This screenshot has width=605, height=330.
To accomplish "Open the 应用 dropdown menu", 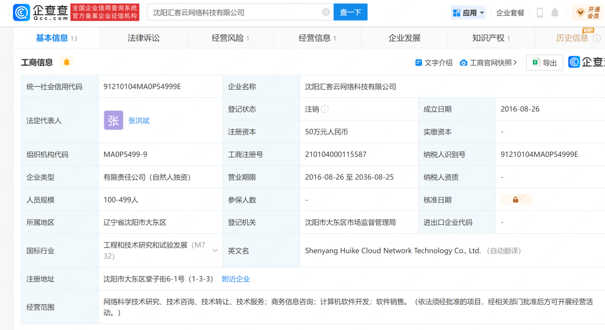I will pyautogui.click(x=468, y=13).
